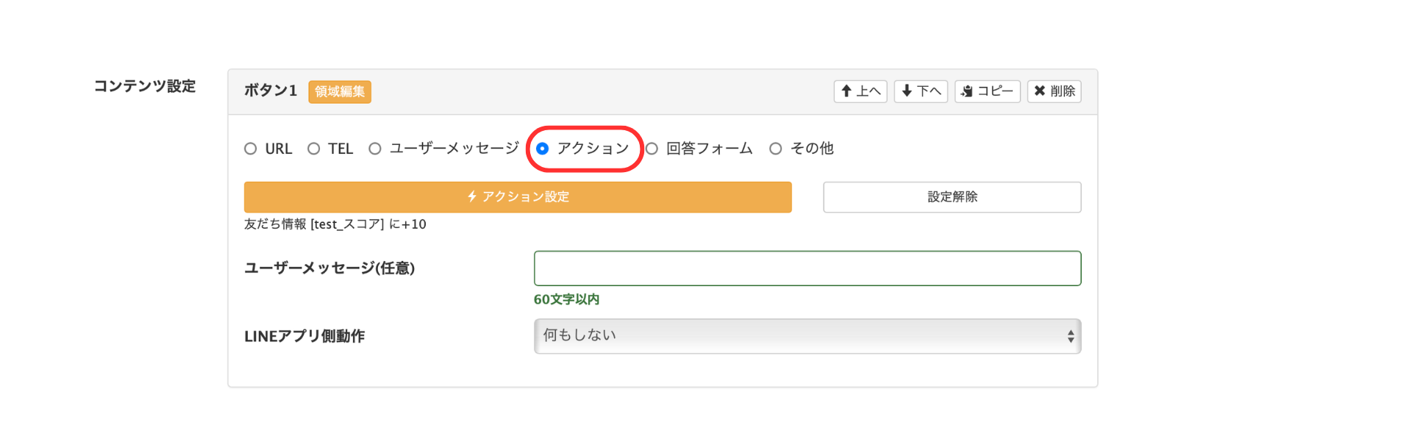Focus the ユーザーメッセージ(任意) text field
The image size is (1412, 431).
807,268
